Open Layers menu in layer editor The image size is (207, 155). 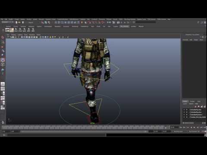185,104
